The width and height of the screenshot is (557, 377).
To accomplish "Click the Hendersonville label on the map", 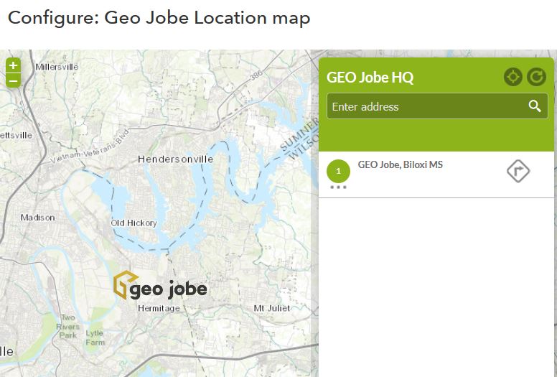I will tap(175, 159).
